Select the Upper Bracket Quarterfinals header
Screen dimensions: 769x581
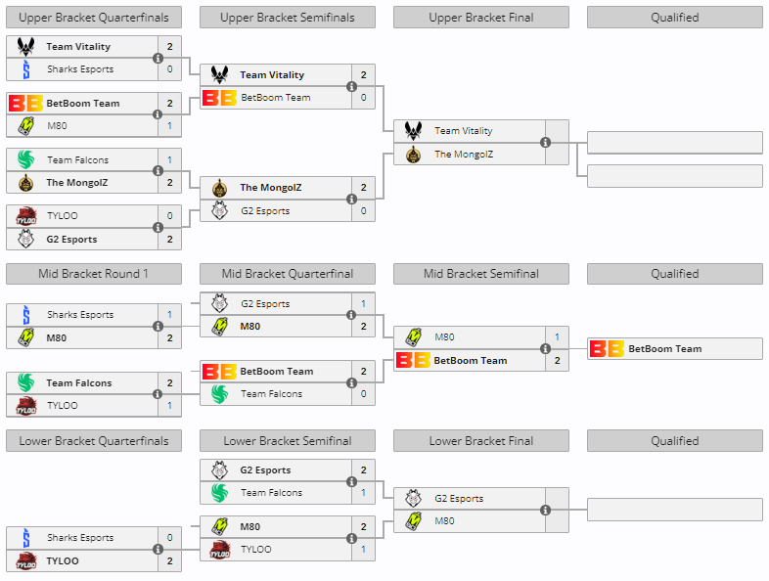94,18
